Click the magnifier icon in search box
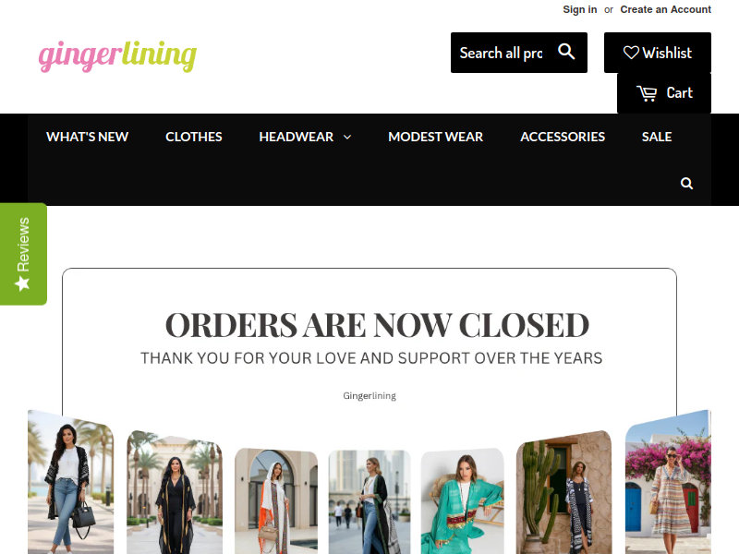 point(566,52)
